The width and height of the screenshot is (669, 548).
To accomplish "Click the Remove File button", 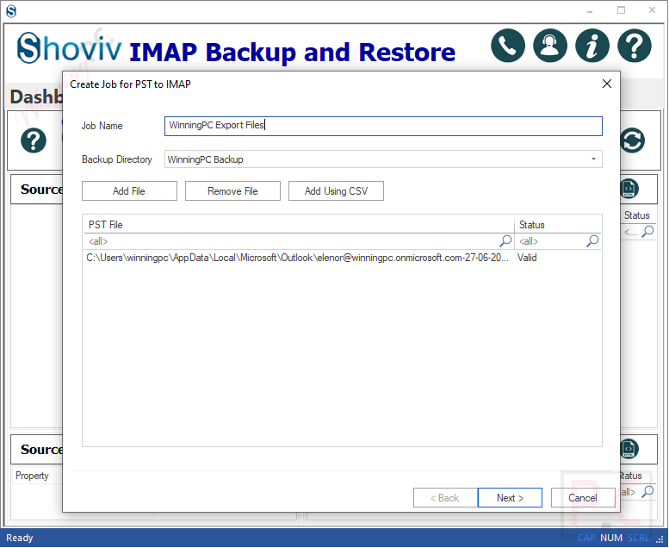I will pyautogui.click(x=232, y=191).
